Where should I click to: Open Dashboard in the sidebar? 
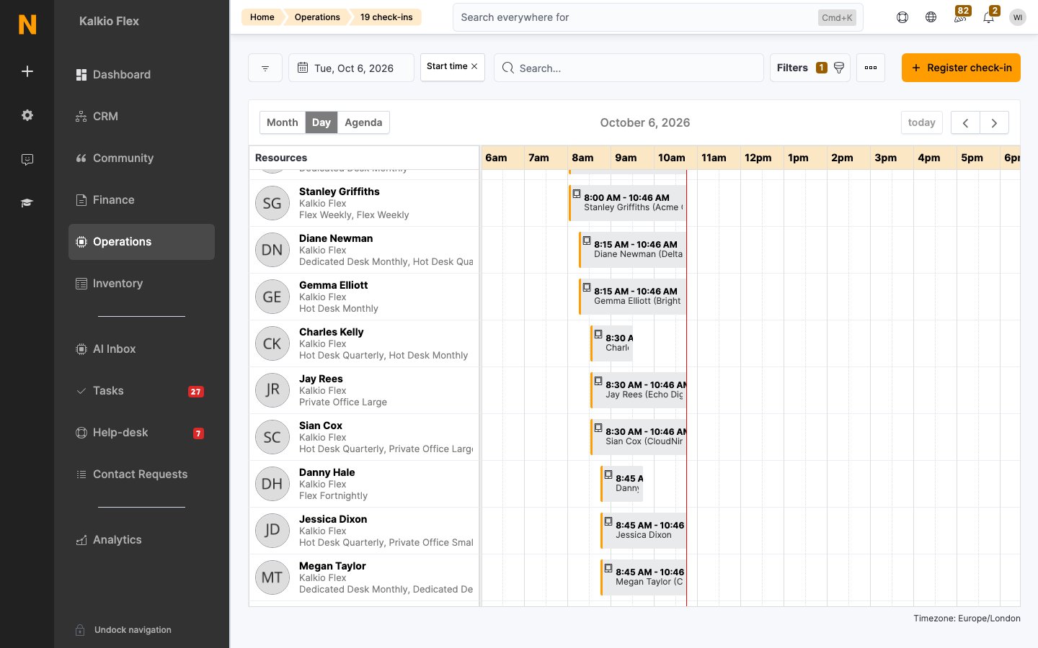click(141, 75)
